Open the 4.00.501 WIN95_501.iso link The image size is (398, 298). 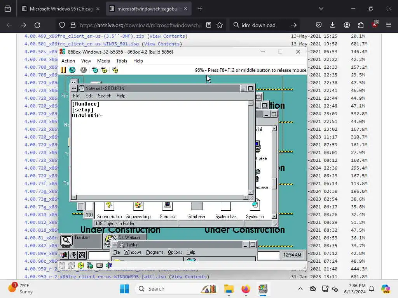(x=82, y=44)
